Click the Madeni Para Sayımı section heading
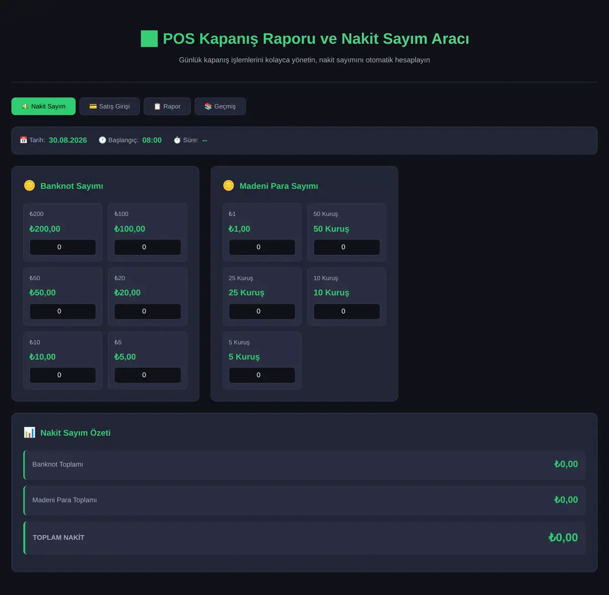 [279, 186]
